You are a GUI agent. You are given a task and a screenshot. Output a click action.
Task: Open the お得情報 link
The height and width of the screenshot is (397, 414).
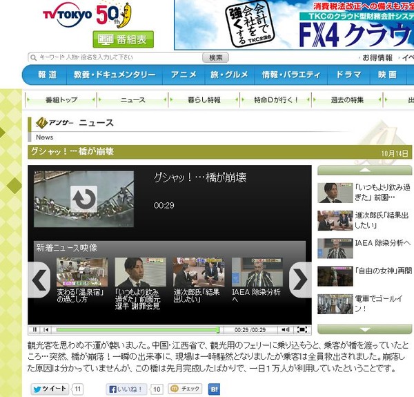tap(377, 57)
